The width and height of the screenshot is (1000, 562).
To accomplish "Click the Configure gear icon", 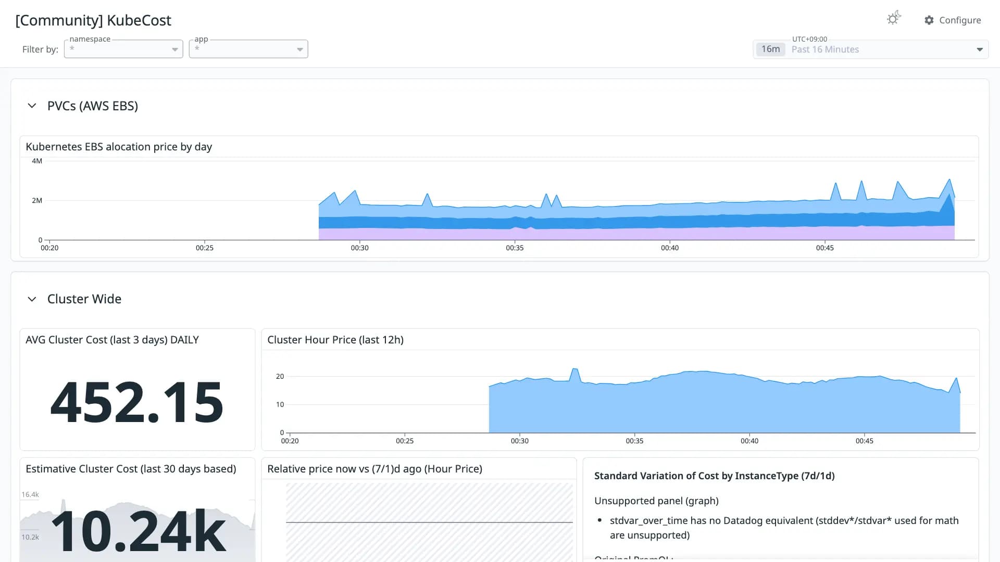I will (929, 20).
